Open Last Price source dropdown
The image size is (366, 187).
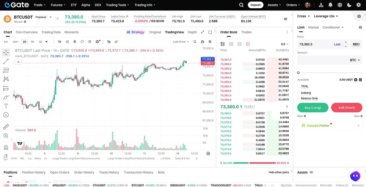point(181,42)
